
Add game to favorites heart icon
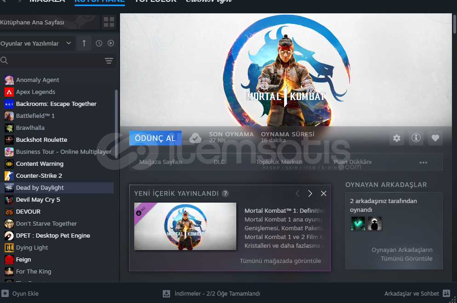click(435, 138)
